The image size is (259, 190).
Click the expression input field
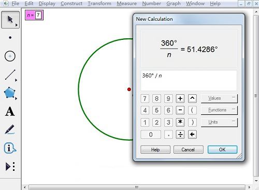point(189,80)
